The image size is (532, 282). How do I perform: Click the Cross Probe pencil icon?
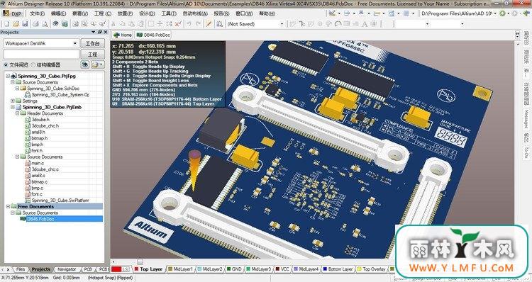coord(209,24)
